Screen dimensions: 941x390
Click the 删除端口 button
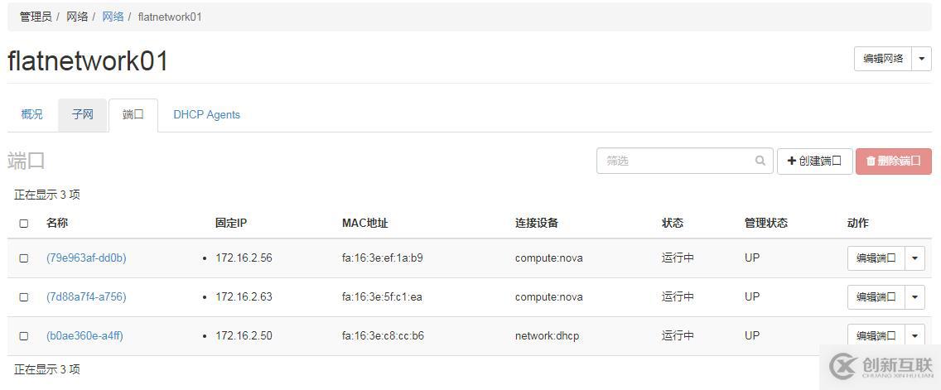pyautogui.click(x=893, y=161)
